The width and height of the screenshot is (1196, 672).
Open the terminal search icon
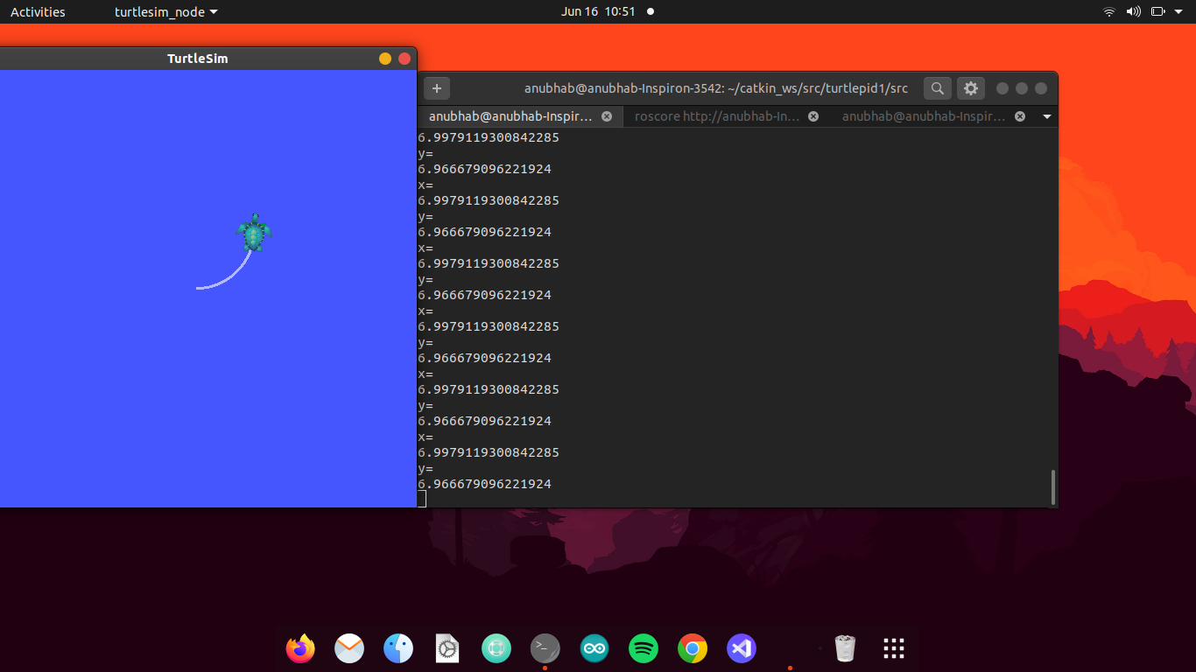pos(937,88)
